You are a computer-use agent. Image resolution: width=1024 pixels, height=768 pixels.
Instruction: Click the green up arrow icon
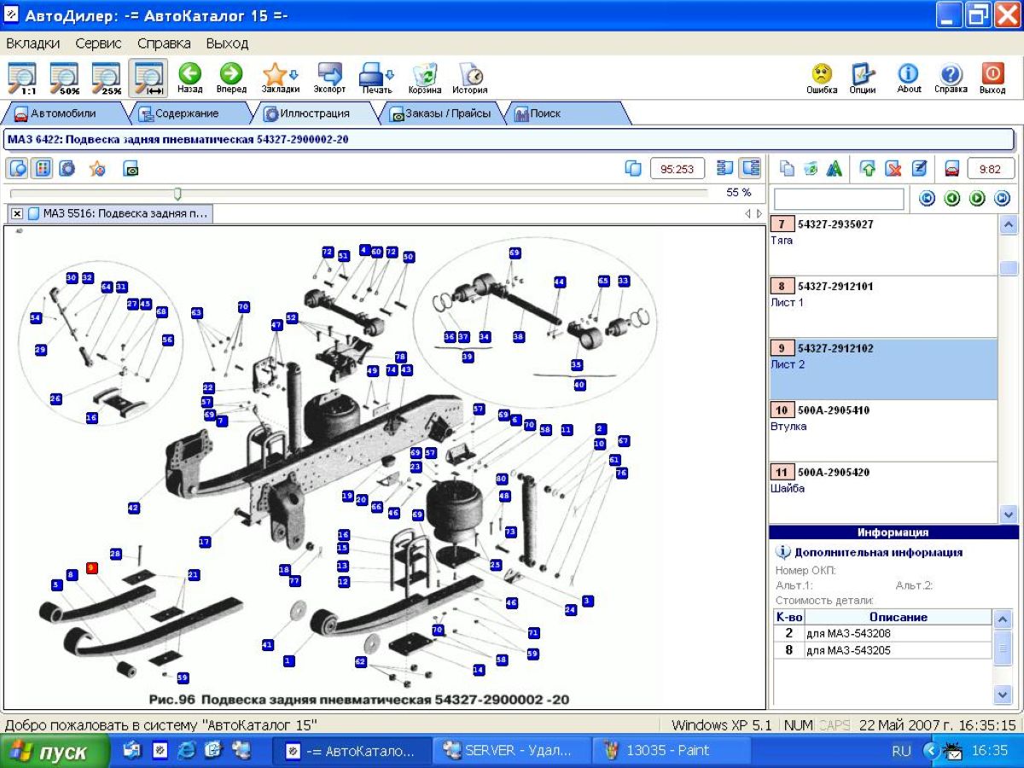tap(868, 168)
